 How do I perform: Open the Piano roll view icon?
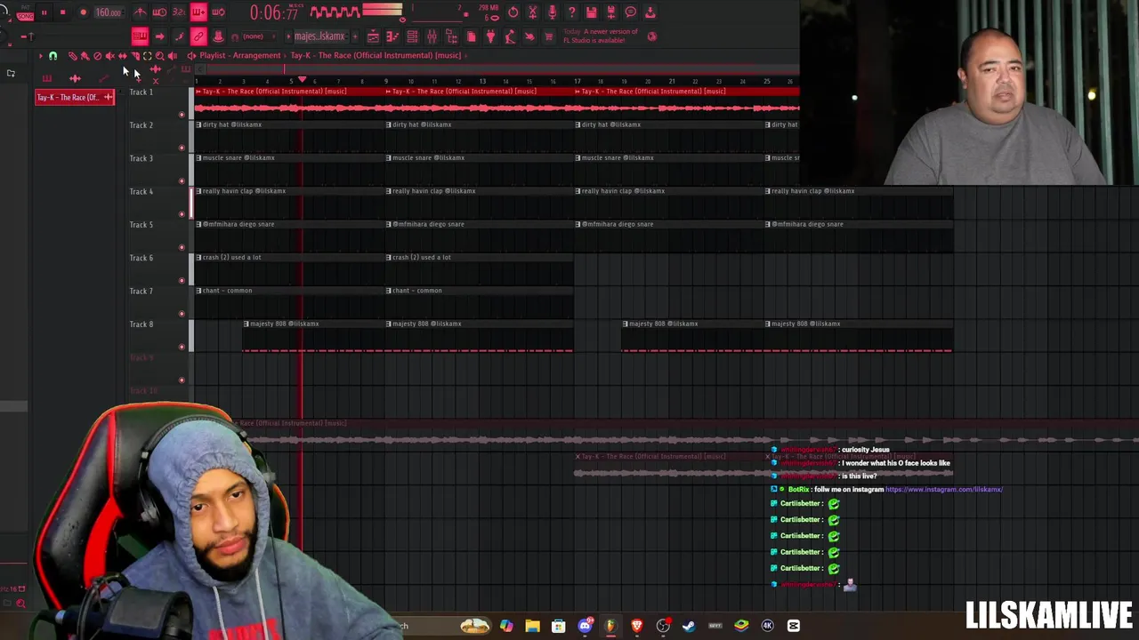tap(392, 36)
